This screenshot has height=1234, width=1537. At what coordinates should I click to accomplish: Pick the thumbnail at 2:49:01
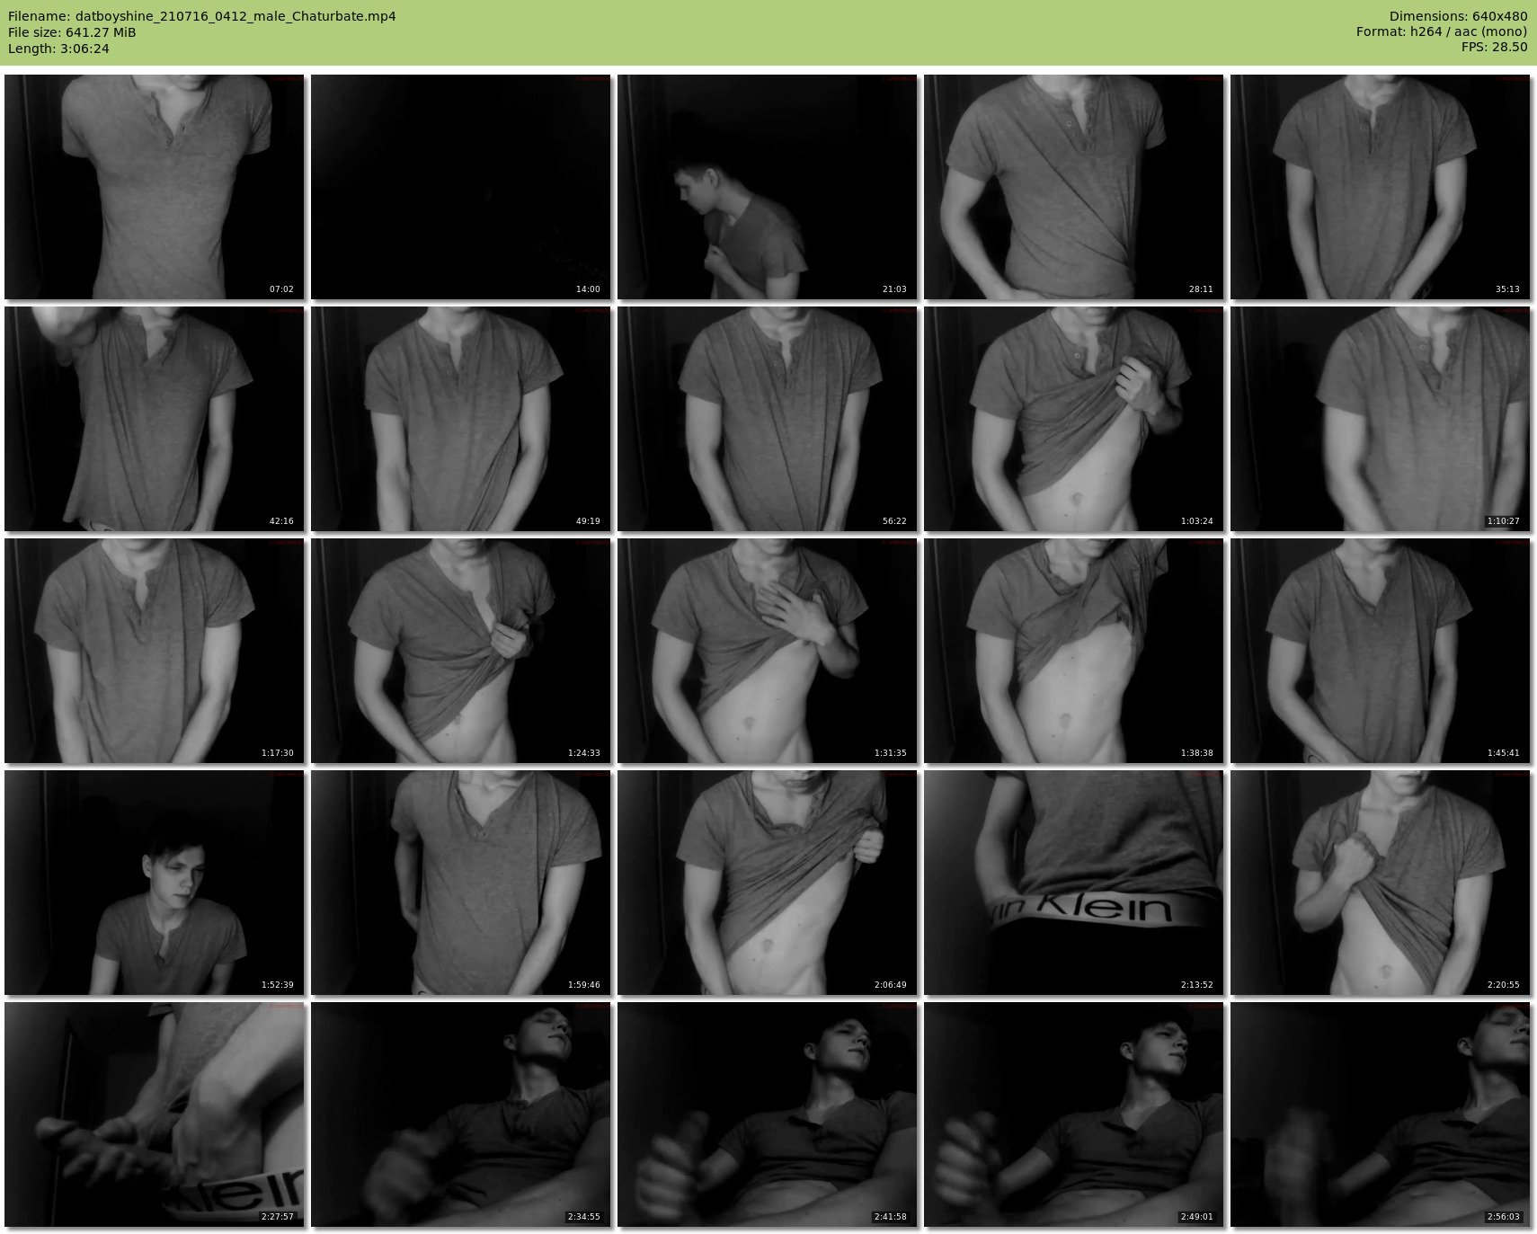point(1074,1114)
